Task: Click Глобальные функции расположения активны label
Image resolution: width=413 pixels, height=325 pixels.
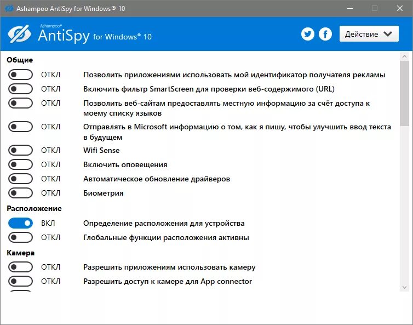Action: click(166, 238)
